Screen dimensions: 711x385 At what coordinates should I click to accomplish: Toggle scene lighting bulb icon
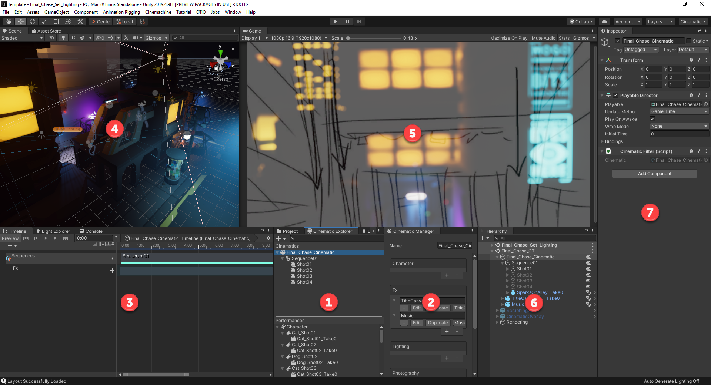pyautogui.click(x=63, y=38)
